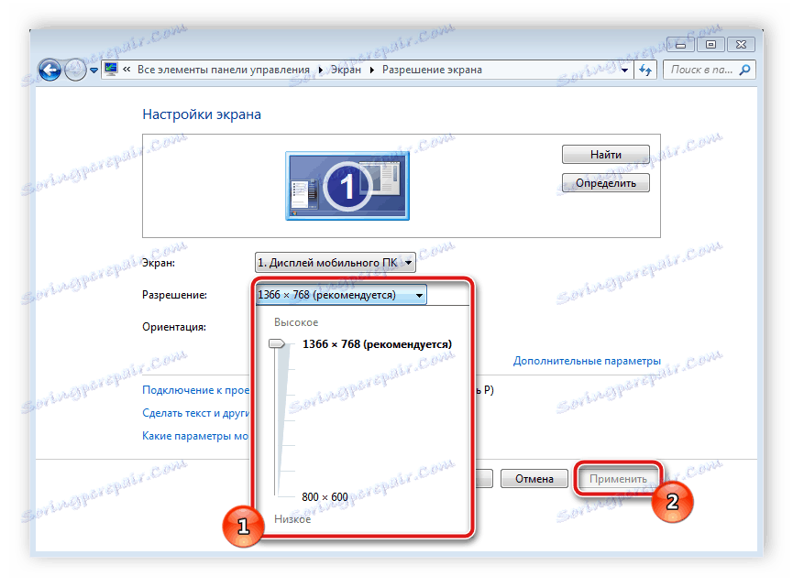This screenshot has width=793, height=587.
Task: Open the address bar dropdown arrow
Action: (x=624, y=70)
